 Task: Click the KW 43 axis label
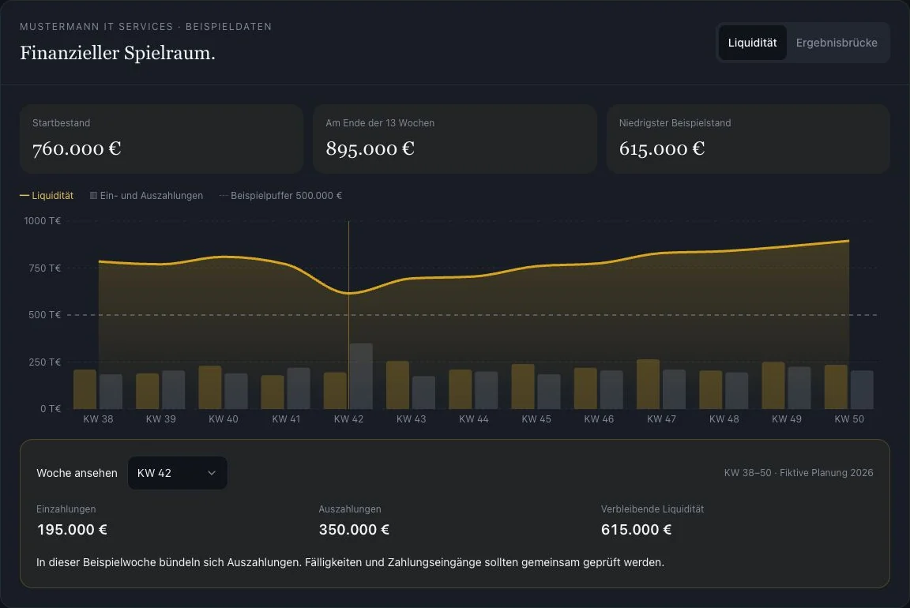pyautogui.click(x=411, y=418)
